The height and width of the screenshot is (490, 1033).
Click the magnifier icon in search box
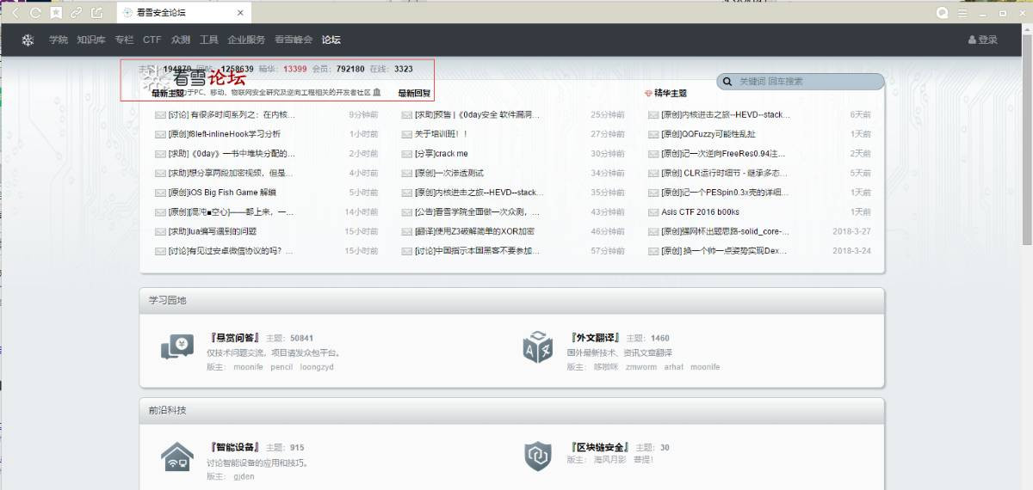[727, 82]
